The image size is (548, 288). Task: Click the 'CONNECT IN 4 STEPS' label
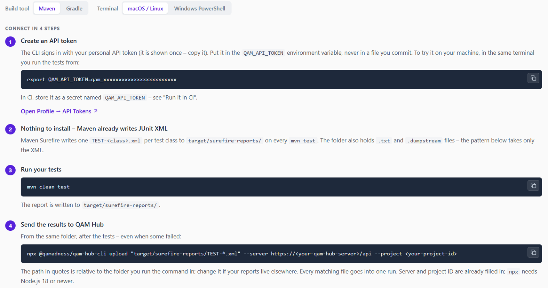33,28
